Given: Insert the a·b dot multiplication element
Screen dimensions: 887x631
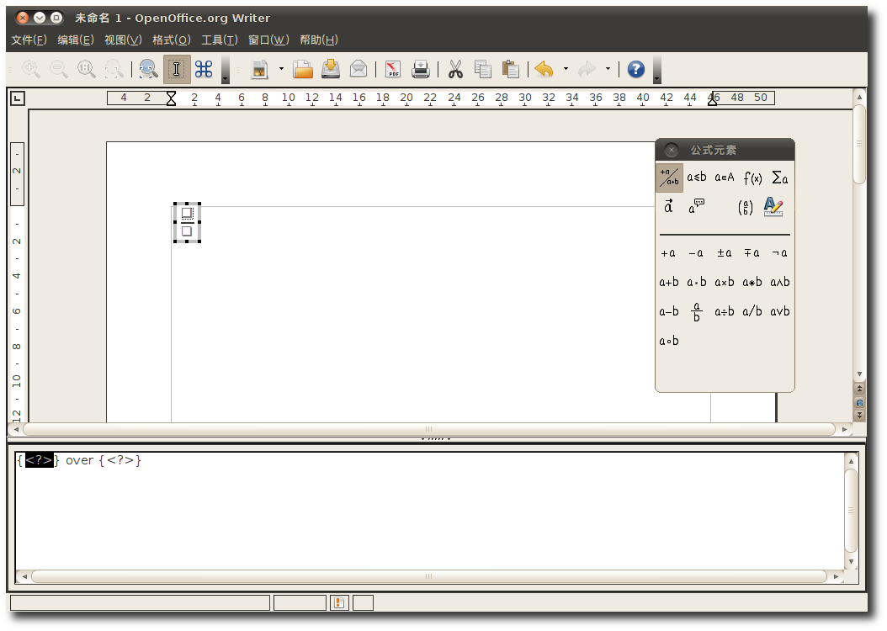Looking at the screenshot, I should (696, 282).
